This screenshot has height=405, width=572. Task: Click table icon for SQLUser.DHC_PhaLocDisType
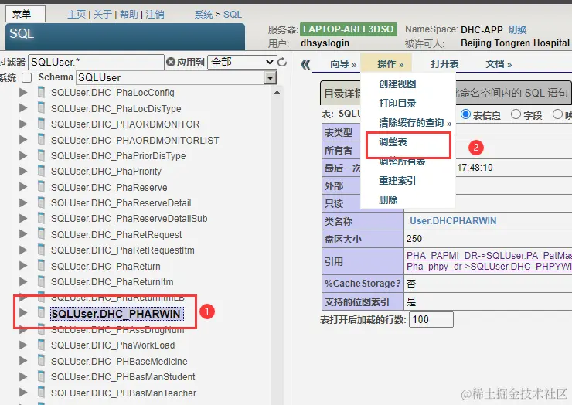click(42, 108)
